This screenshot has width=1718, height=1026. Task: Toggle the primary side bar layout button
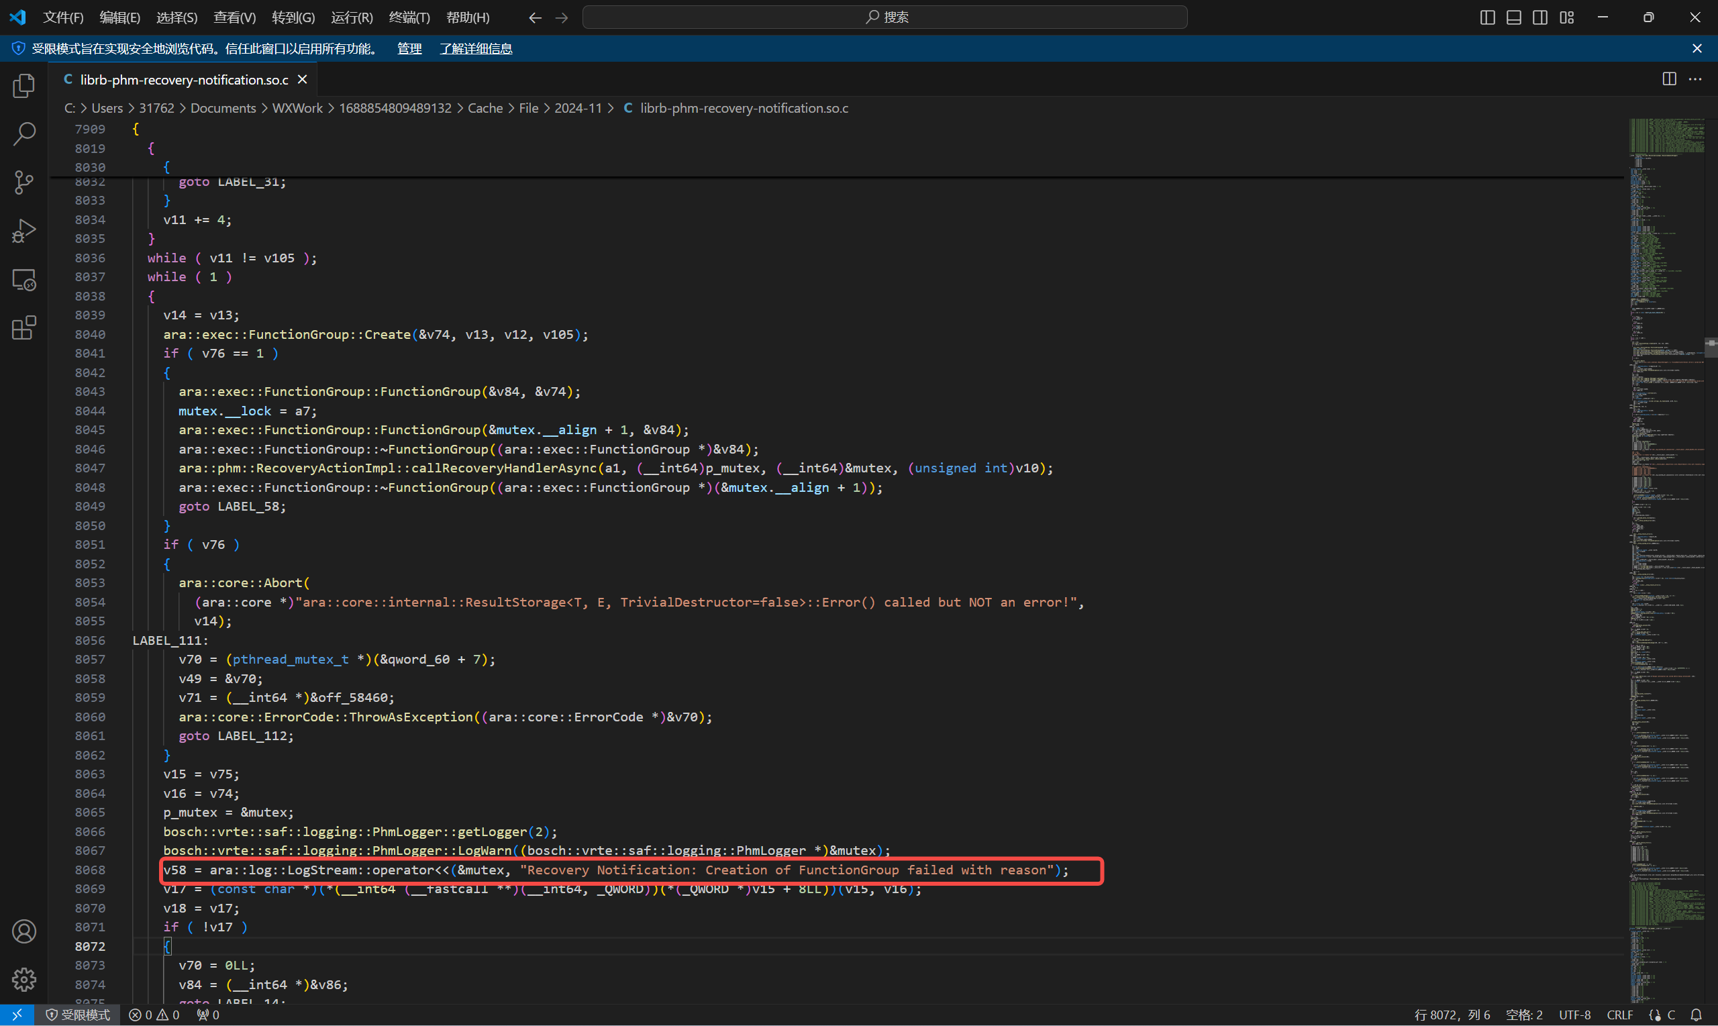1487,17
